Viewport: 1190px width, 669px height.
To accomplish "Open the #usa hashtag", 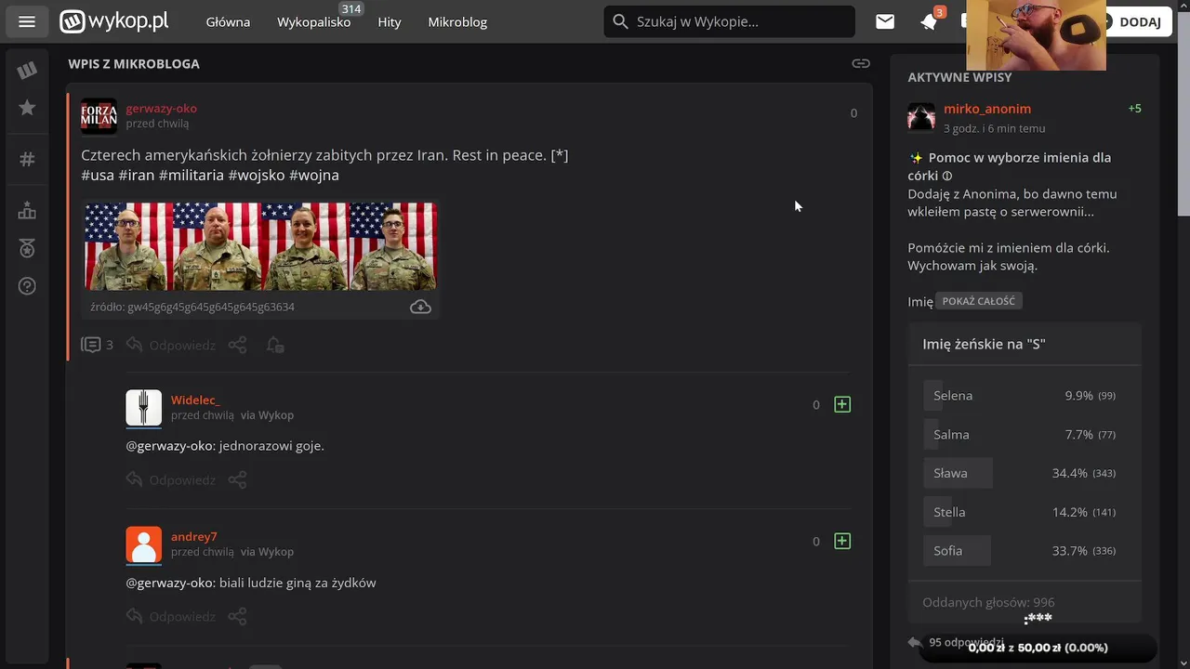I will pyautogui.click(x=98, y=175).
